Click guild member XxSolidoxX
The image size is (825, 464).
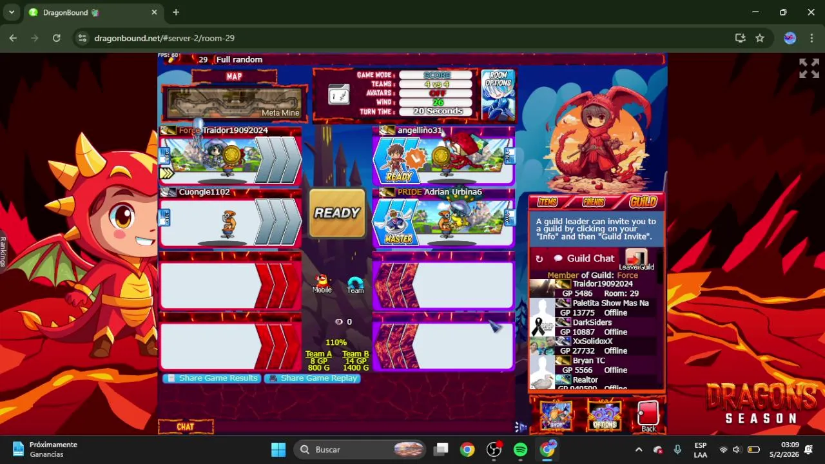coord(592,342)
